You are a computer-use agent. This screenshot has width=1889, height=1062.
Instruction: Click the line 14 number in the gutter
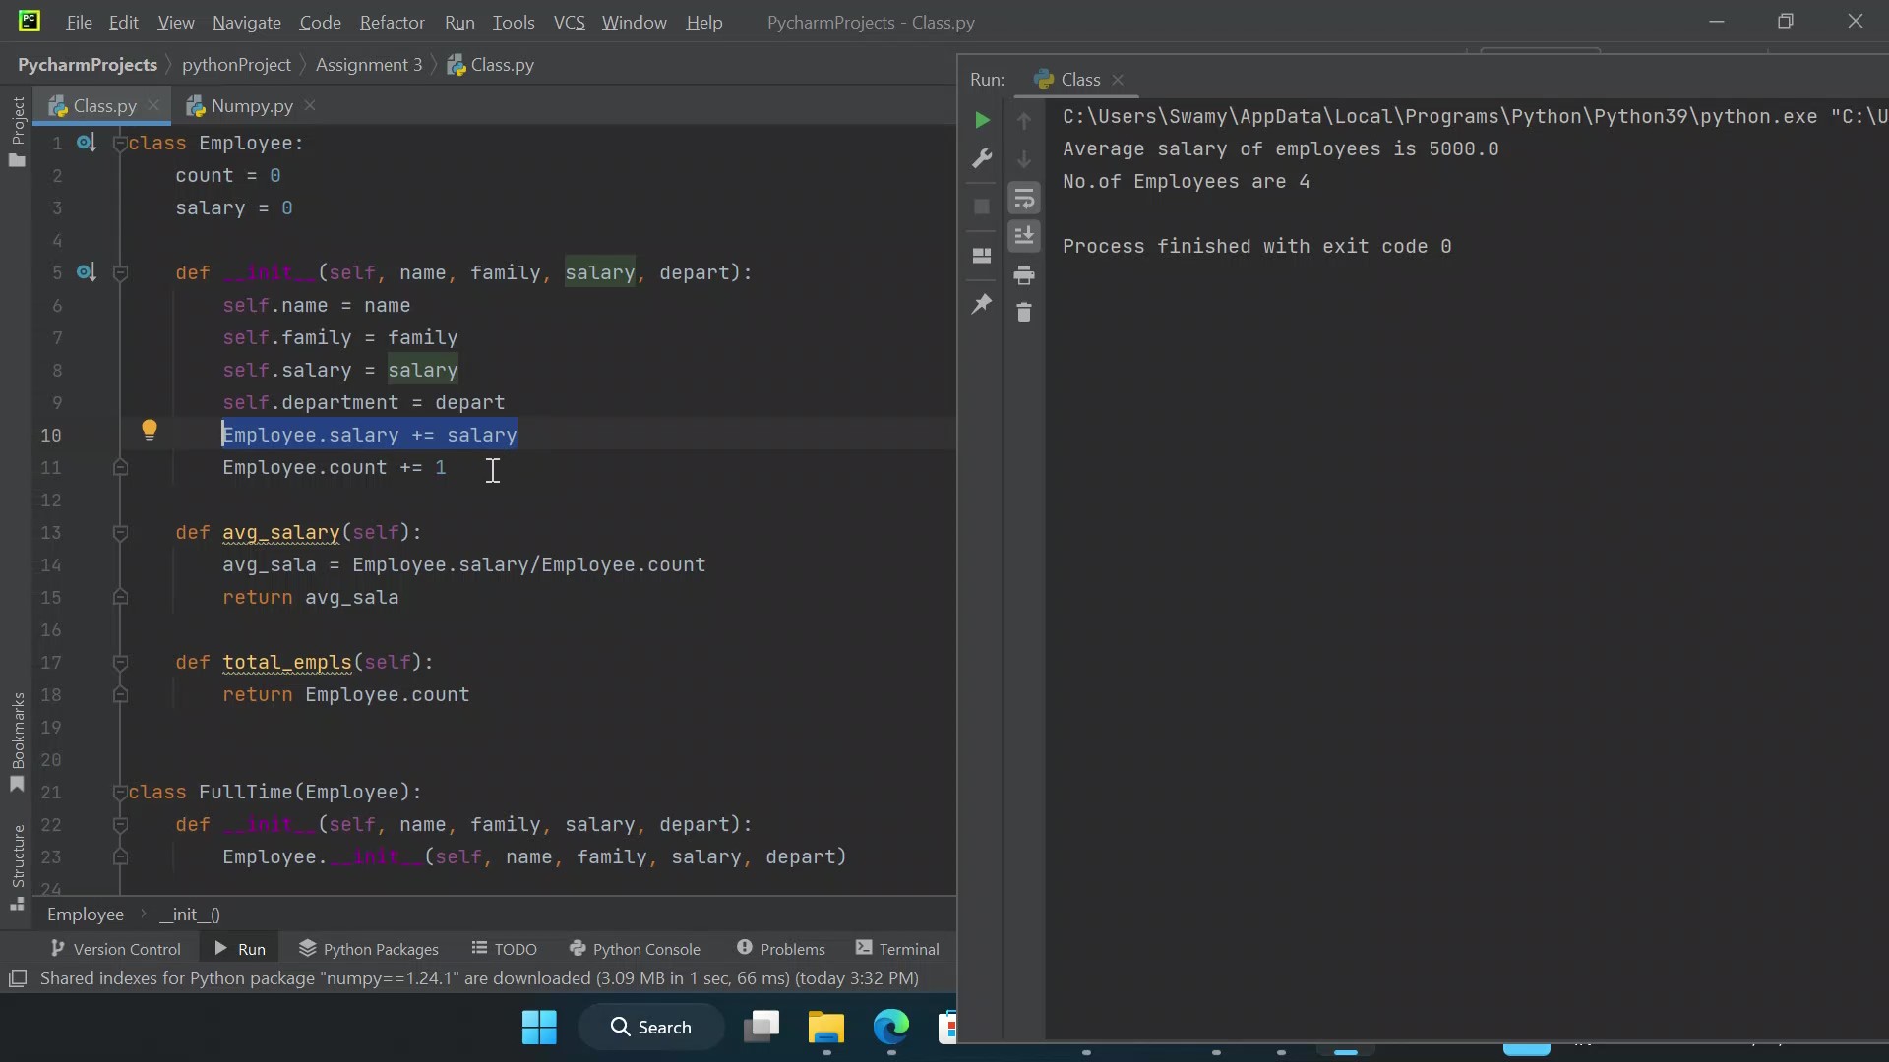51,565
